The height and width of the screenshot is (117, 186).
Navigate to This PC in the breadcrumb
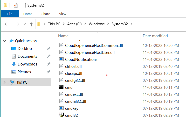tap(54, 24)
